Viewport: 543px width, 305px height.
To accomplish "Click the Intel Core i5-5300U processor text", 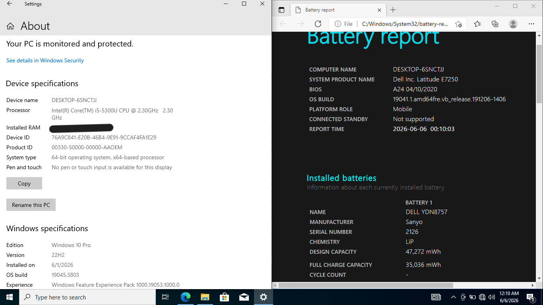I will [x=112, y=114].
